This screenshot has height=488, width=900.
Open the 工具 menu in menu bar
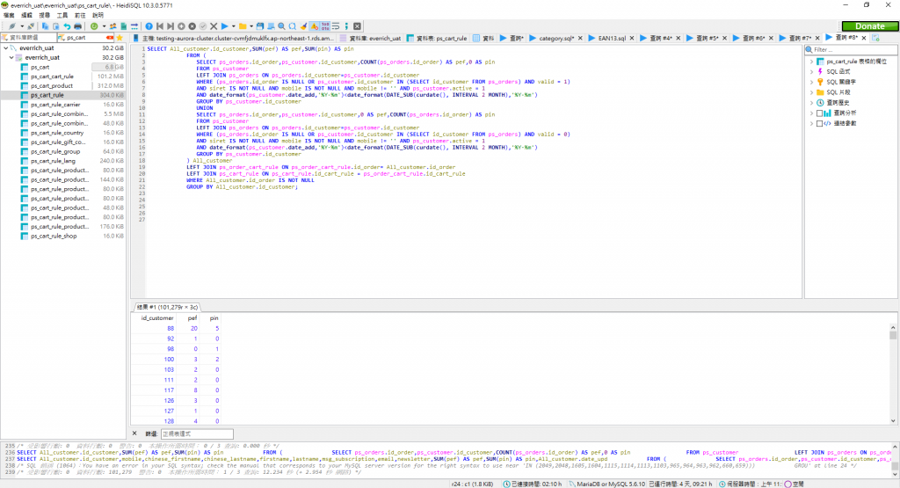click(62, 15)
